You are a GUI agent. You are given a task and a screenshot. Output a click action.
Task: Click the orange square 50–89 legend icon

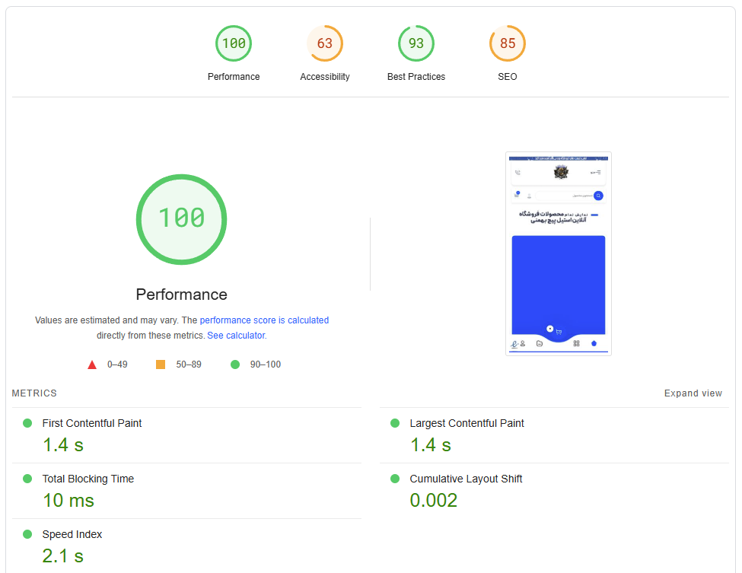(x=161, y=364)
